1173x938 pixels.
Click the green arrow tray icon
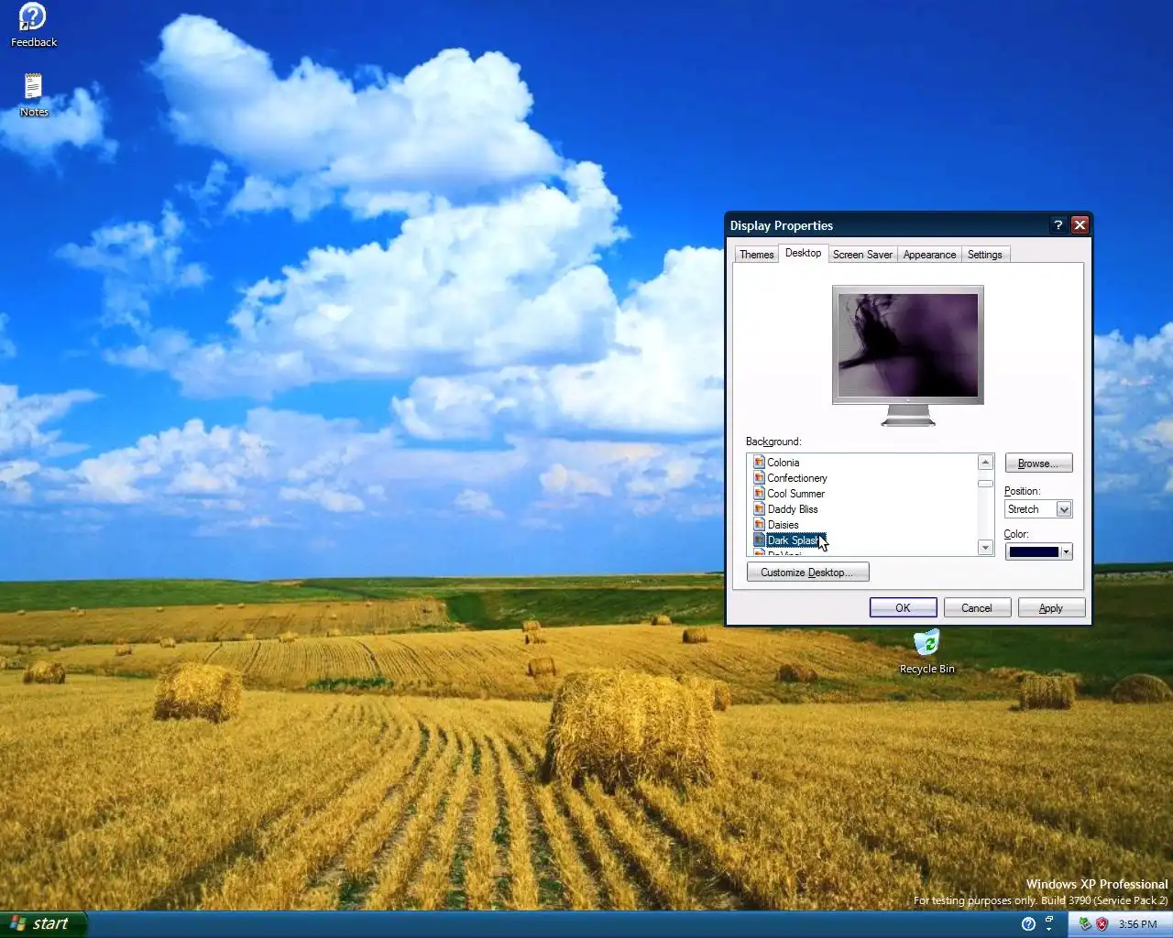click(x=1085, y=924)
